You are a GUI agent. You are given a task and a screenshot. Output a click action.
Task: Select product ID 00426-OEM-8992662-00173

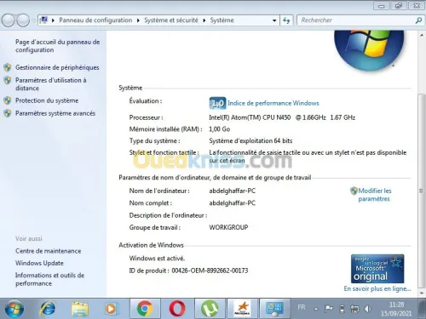click(210, 271)
